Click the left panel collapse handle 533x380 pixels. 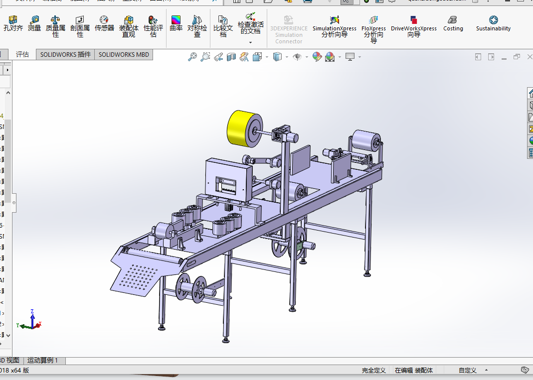pos(14,203)
